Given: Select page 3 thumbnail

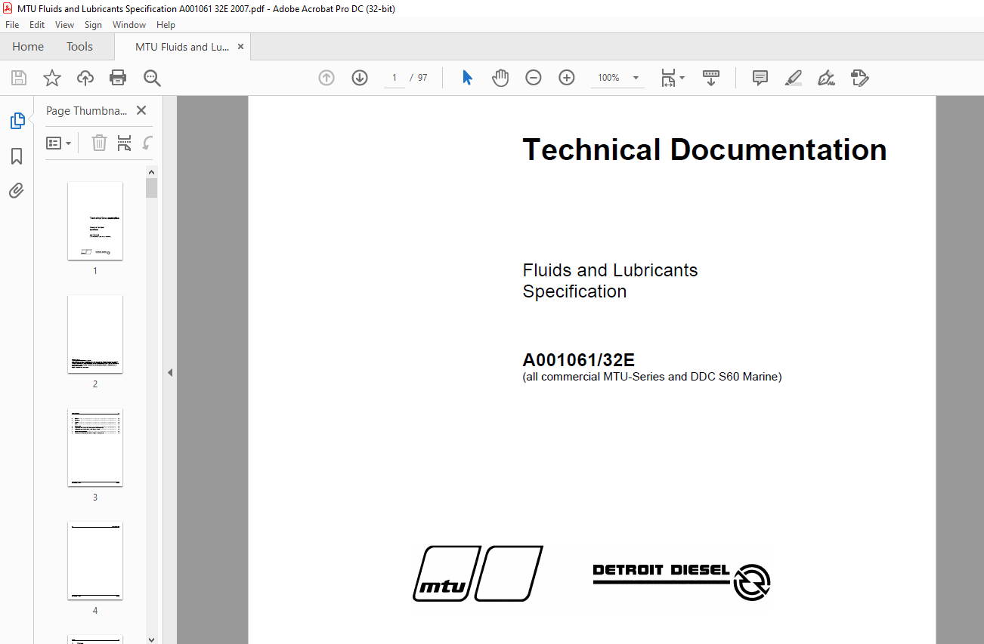Looking at the screenshot, I should [95, 447].
